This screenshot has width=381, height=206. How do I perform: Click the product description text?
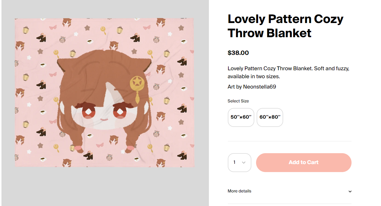click(288, 73)
